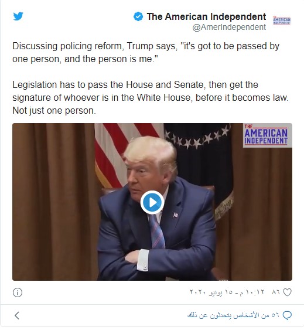Click the like count ٨٦

coord(276,292)
